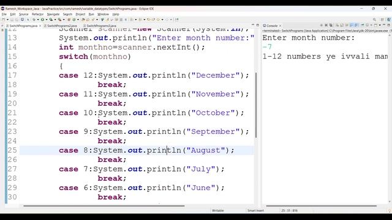The image size is (392, 220).
Task: Click the Open Perspective icon
Action: coord(382,20)
